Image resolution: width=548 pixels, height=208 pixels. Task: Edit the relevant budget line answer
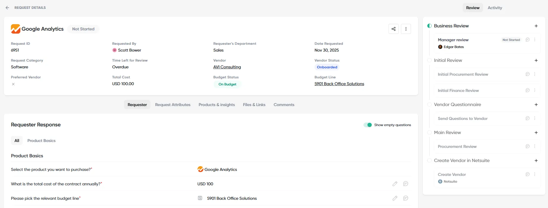[395, 198]
